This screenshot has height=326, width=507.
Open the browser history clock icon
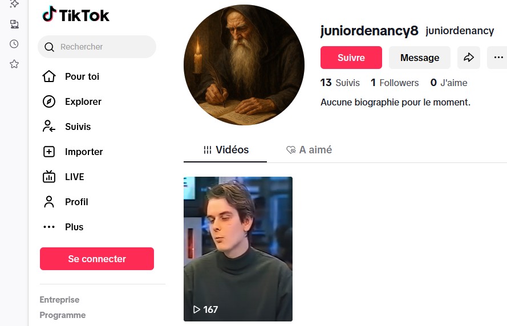(14, 44)
